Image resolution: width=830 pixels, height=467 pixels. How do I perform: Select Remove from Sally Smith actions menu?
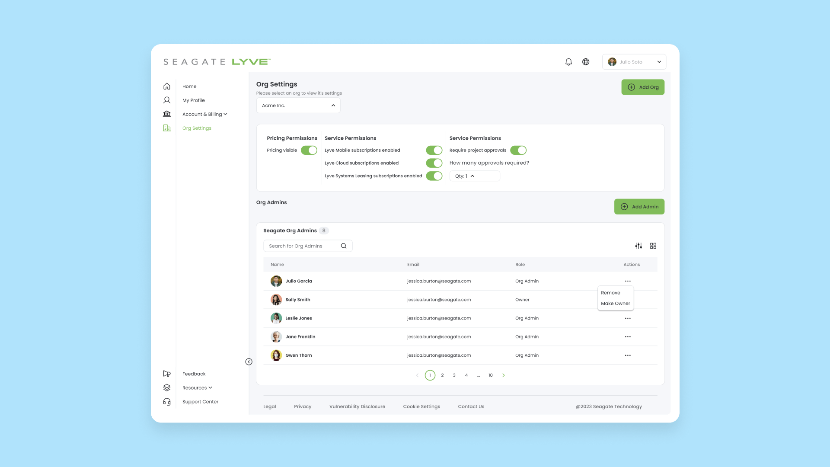pos(610,292)
